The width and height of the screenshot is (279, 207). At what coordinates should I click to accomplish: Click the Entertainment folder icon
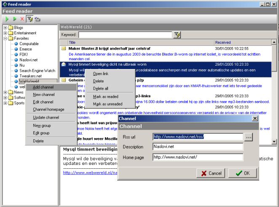point(11,33)
